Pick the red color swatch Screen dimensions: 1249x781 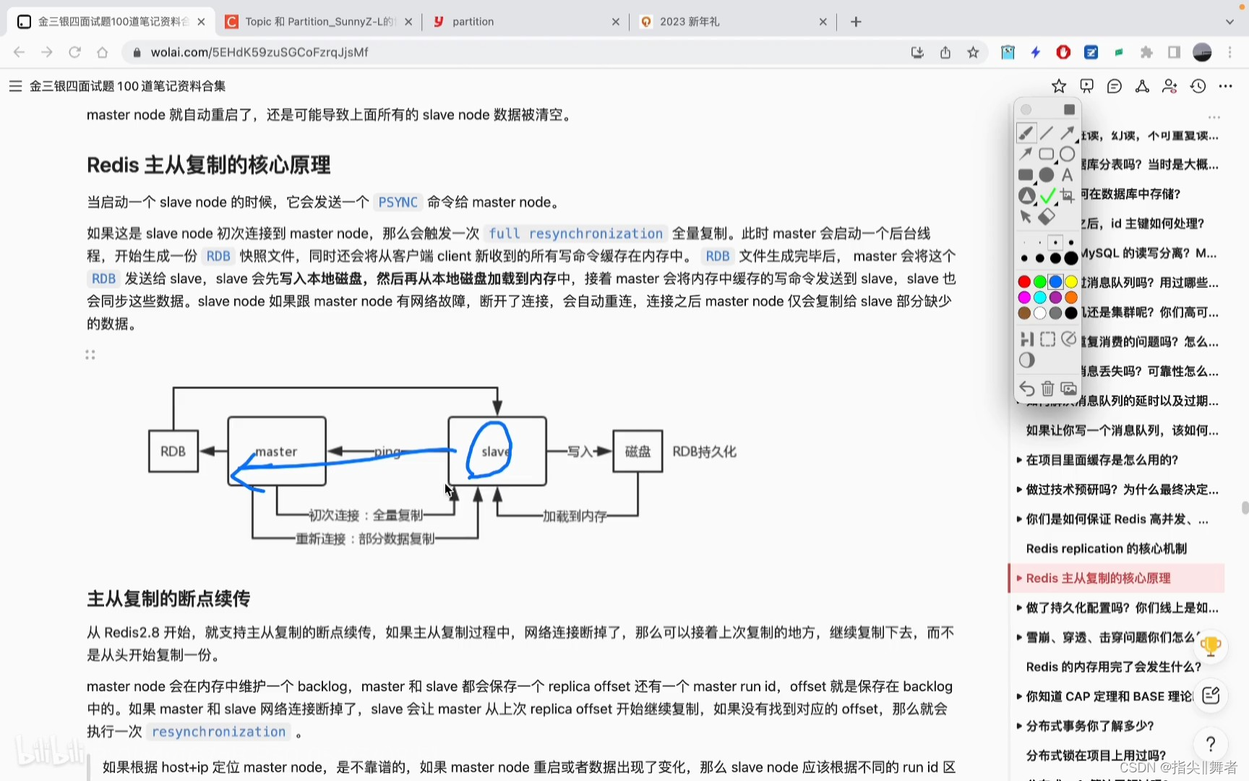point(1024,281)
